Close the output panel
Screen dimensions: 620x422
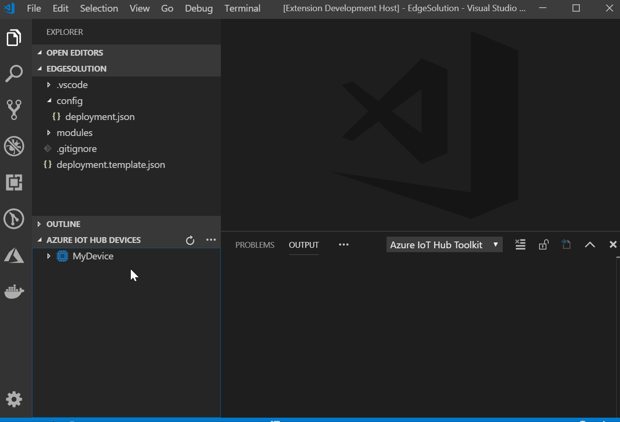(613, 244)
